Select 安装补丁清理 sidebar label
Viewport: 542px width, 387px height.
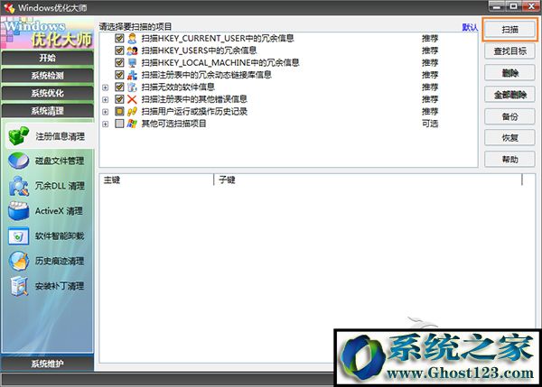[60, 286]
